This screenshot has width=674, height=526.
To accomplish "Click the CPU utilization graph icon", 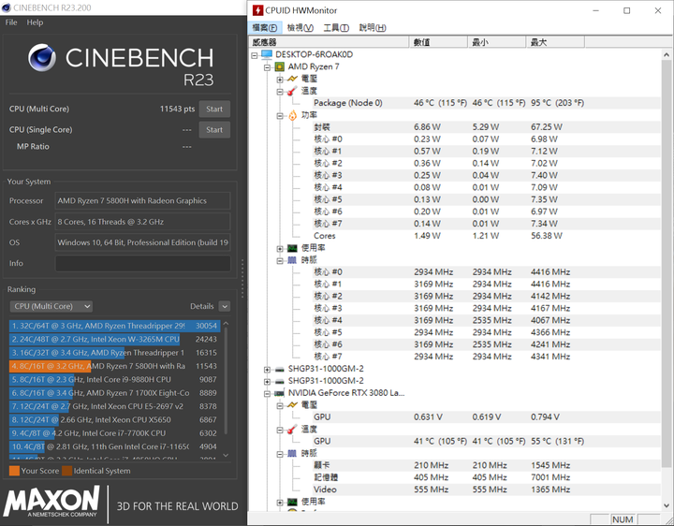I will (x=292, y=248).
